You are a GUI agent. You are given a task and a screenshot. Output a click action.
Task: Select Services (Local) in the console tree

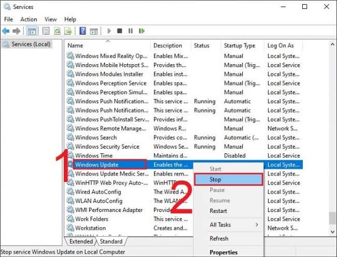27,45
